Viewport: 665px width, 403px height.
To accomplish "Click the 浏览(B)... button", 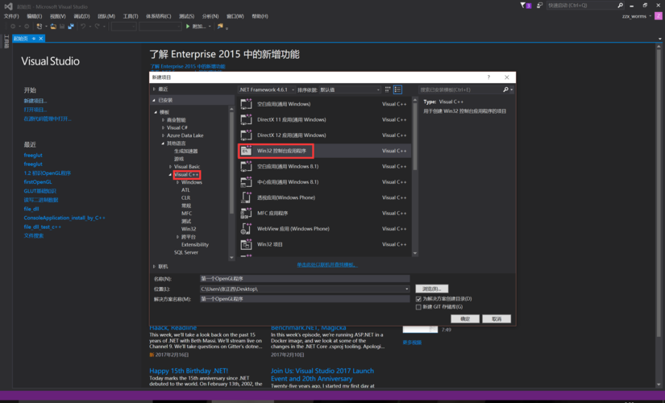I will pos(432,289).
